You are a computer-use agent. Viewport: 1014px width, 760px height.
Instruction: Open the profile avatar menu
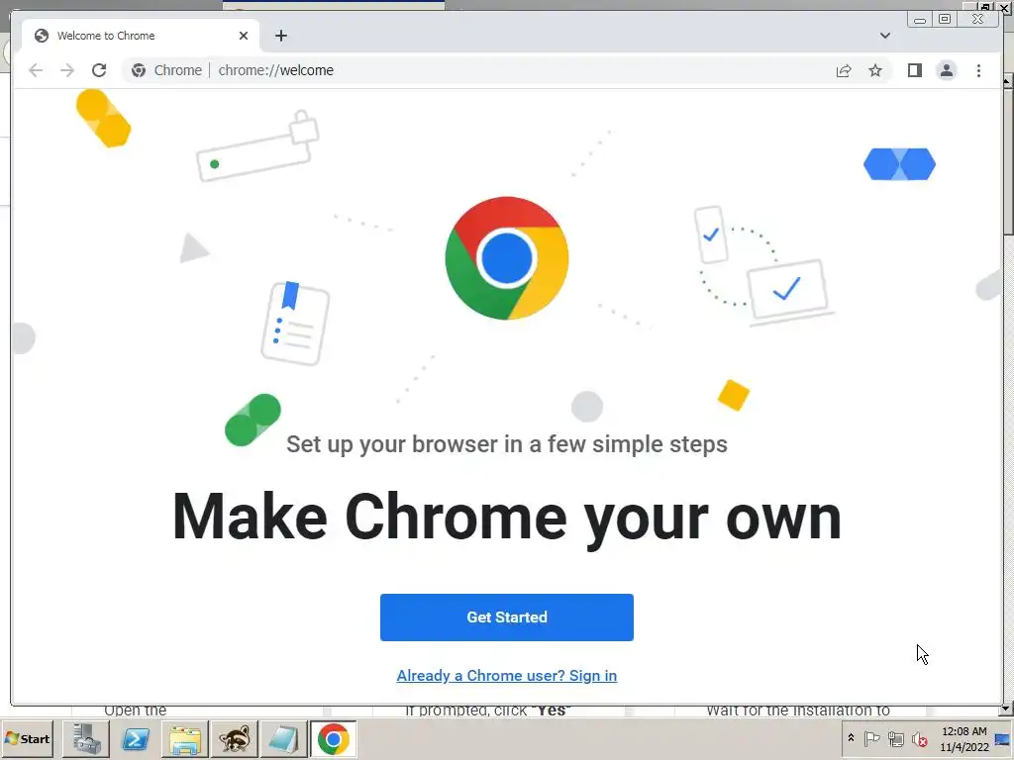(x=946, y=70)
